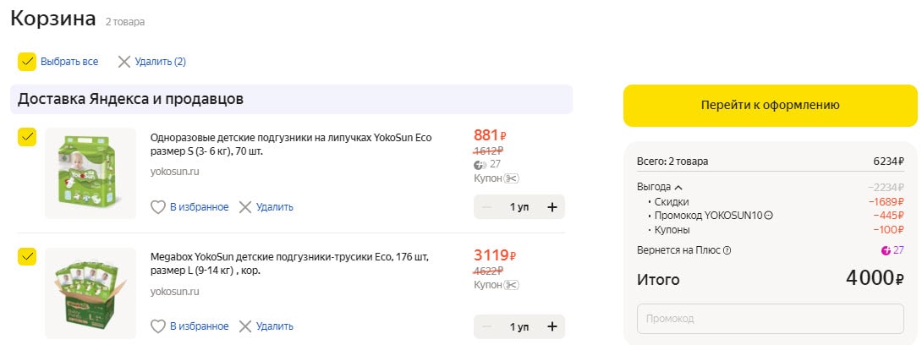The width and height of the screenshot is (922, 345).
Task: Decrease Megabox YokoSun quantity with minus
Action: point(486,326)
